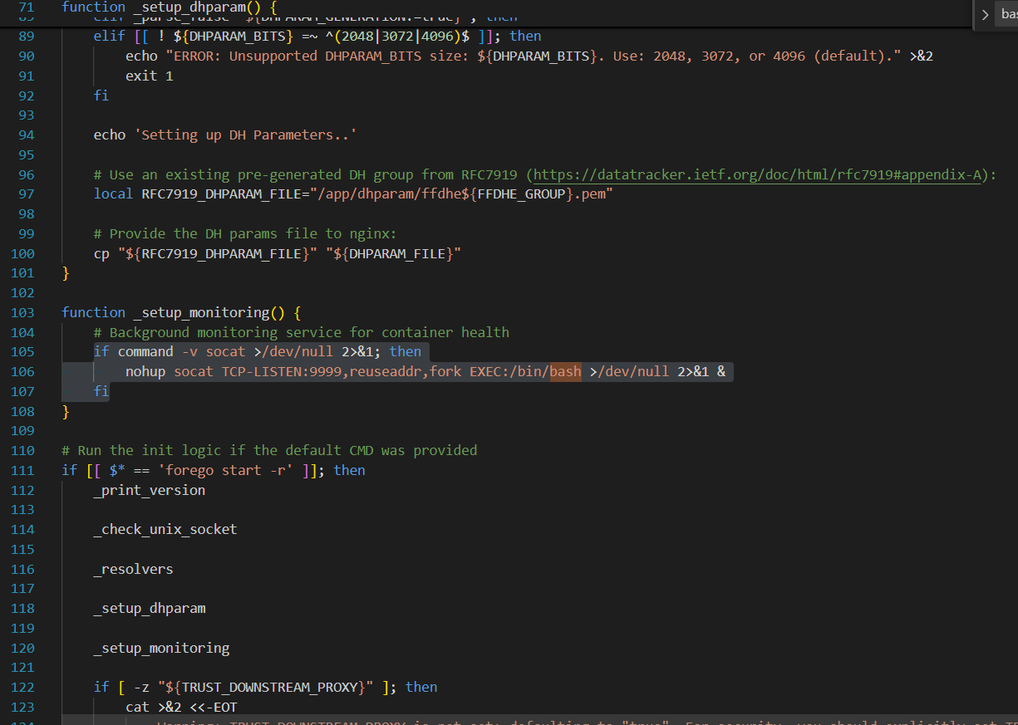Click the closing brace on line 108

pyautogui.click(x=66, y=411)
